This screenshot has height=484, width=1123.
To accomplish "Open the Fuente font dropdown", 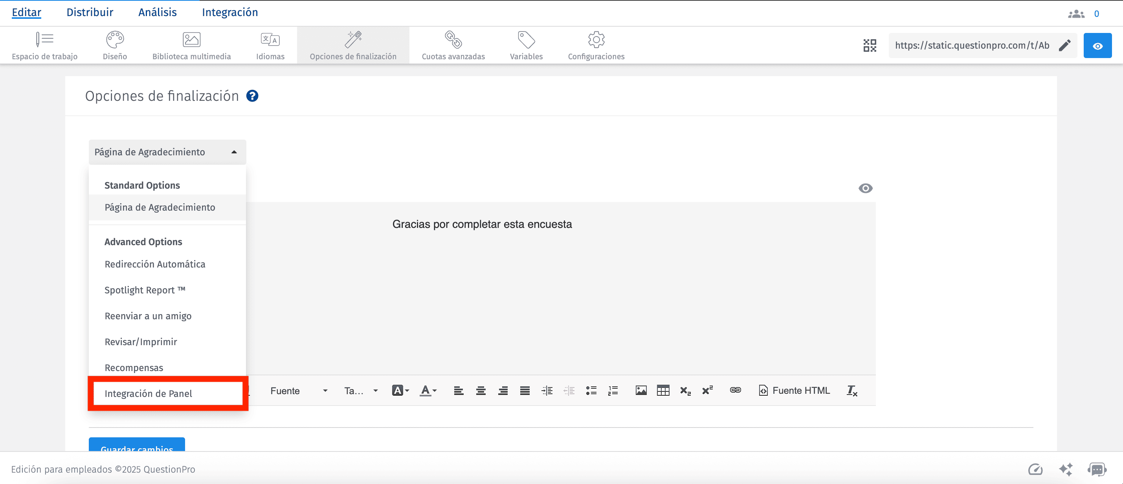I will (298, 390).
